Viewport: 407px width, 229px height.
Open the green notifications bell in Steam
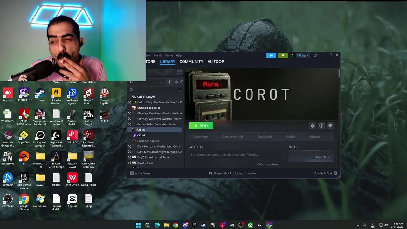click(x=283, y=55)
